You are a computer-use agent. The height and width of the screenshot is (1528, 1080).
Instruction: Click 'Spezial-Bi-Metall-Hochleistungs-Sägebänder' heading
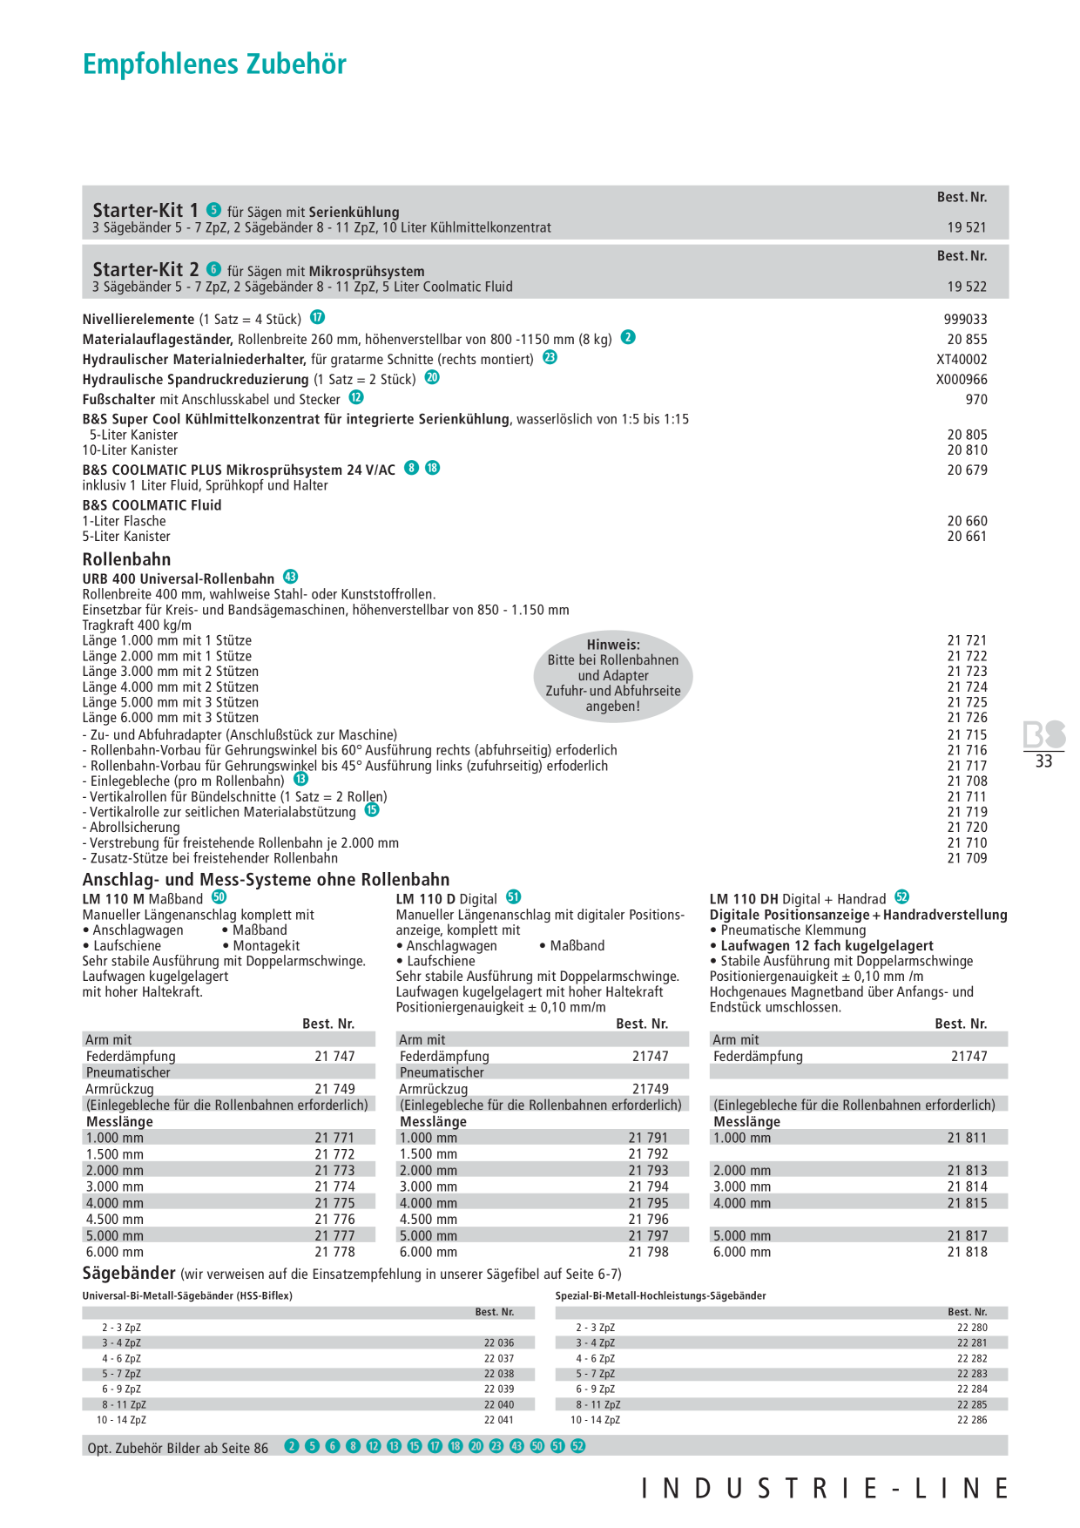click(661, 1296)
